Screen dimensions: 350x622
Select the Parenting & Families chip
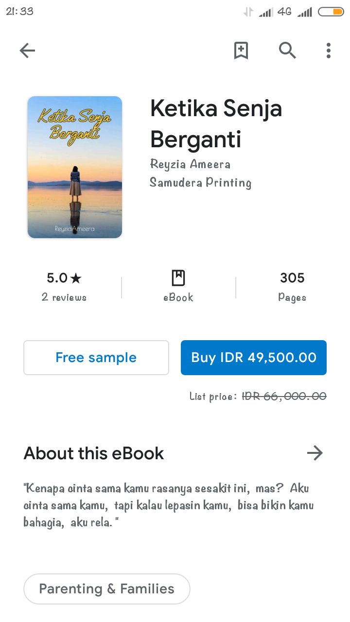[107, 589]
